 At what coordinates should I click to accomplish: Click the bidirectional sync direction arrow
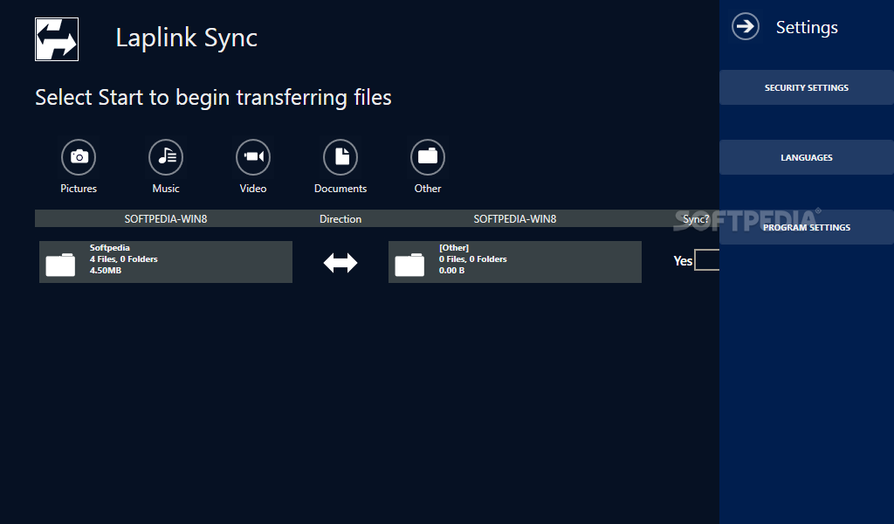(340, 263)
